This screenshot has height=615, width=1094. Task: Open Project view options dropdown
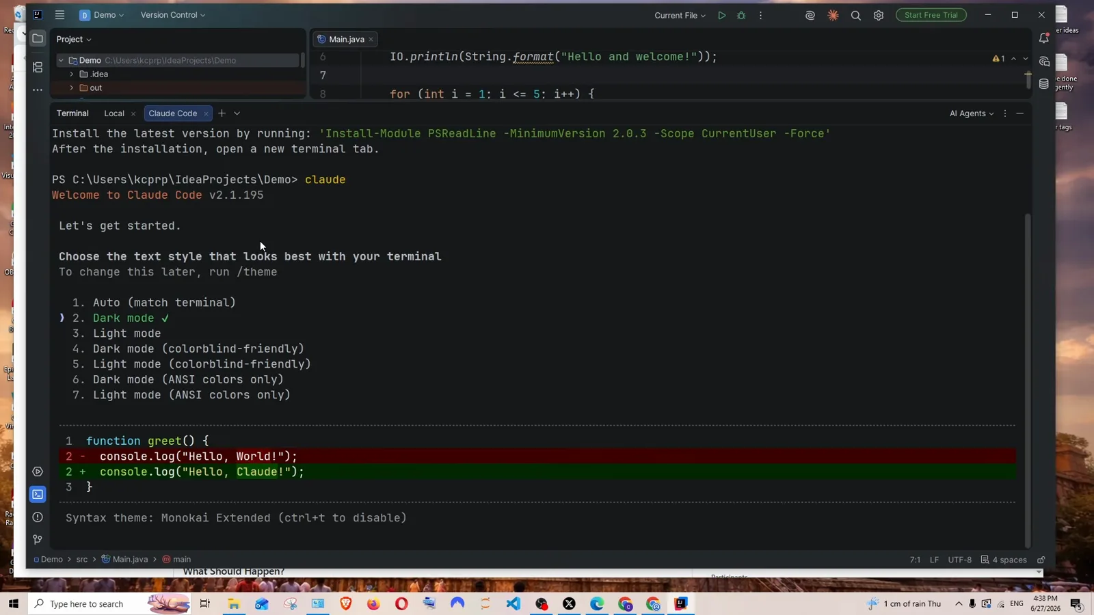74,39
